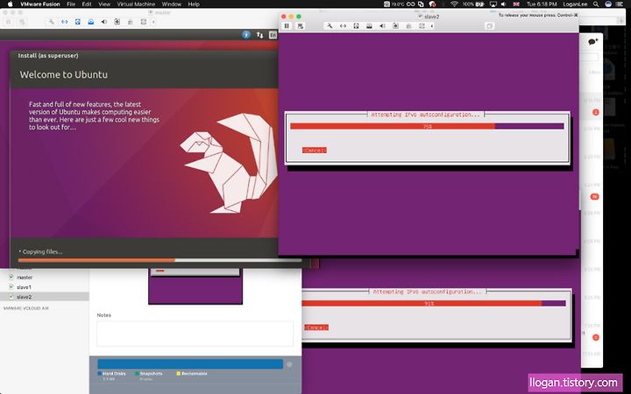Image resolution: width=631 pixels, height=394 pixels.
Task: Click sound speaker icon in slave2 toolbar
Action: point(382,25)
